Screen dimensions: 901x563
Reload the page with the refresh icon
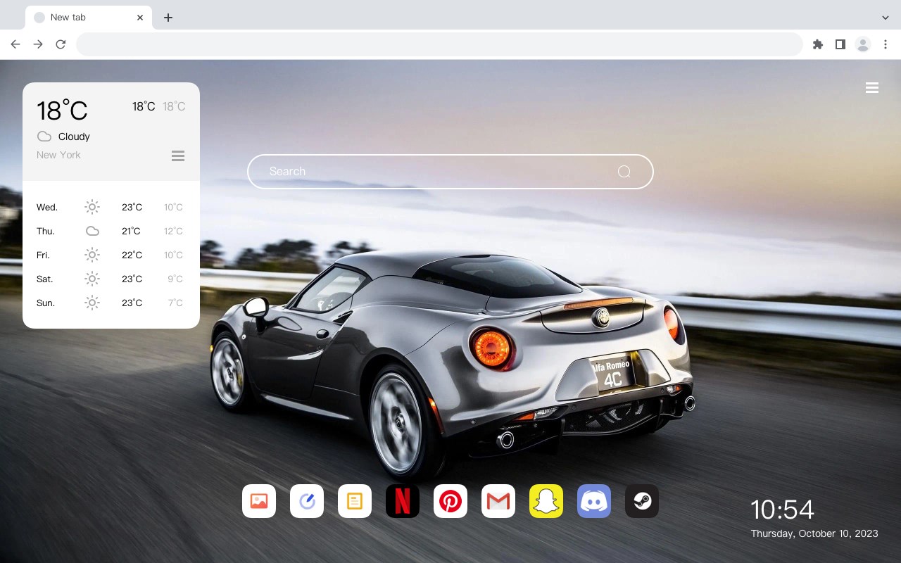[x=61, y=44]
